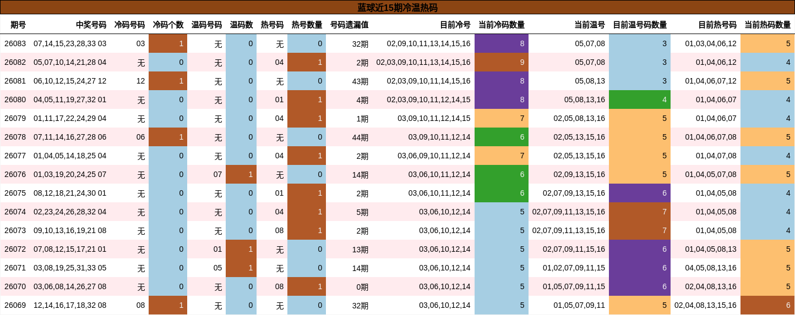Click period number 26083
The height and width of the screenshot is (315, 795).
coord(15,43)
